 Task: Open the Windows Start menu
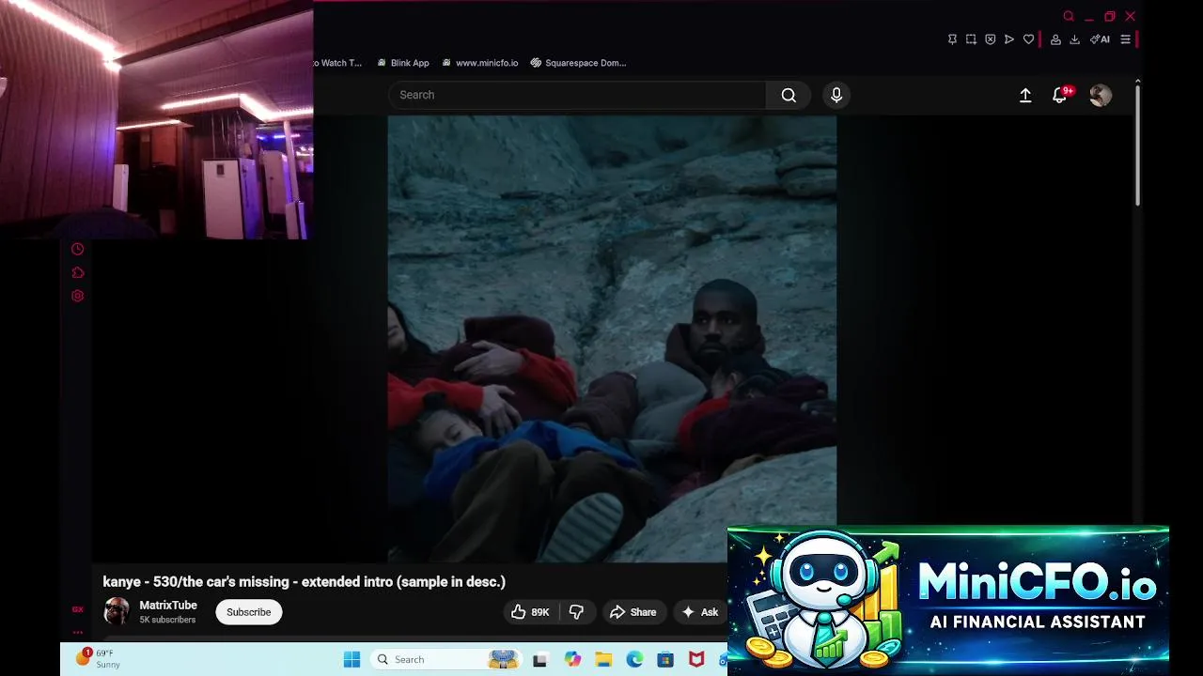click(352, 660)
